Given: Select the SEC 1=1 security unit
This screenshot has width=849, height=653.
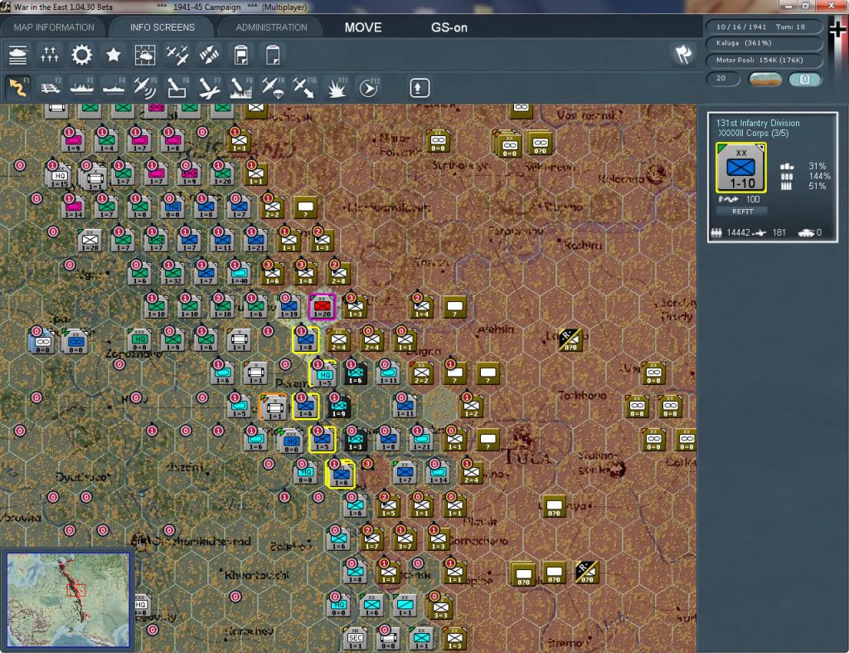Looking at the screenshot, I should [x=355, y=639].
